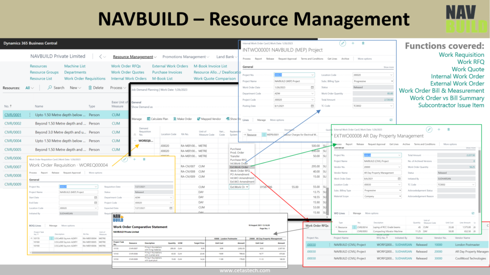Click Make Order in Job Demand Planning

coord(185,118)
